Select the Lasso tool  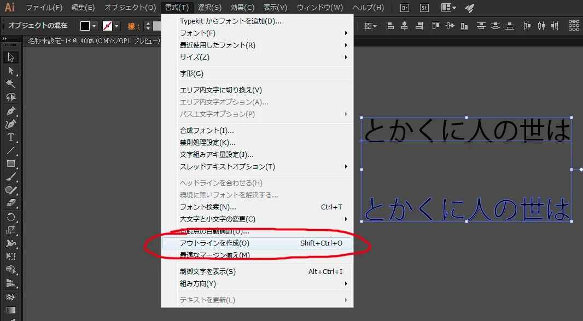(11, 97)
